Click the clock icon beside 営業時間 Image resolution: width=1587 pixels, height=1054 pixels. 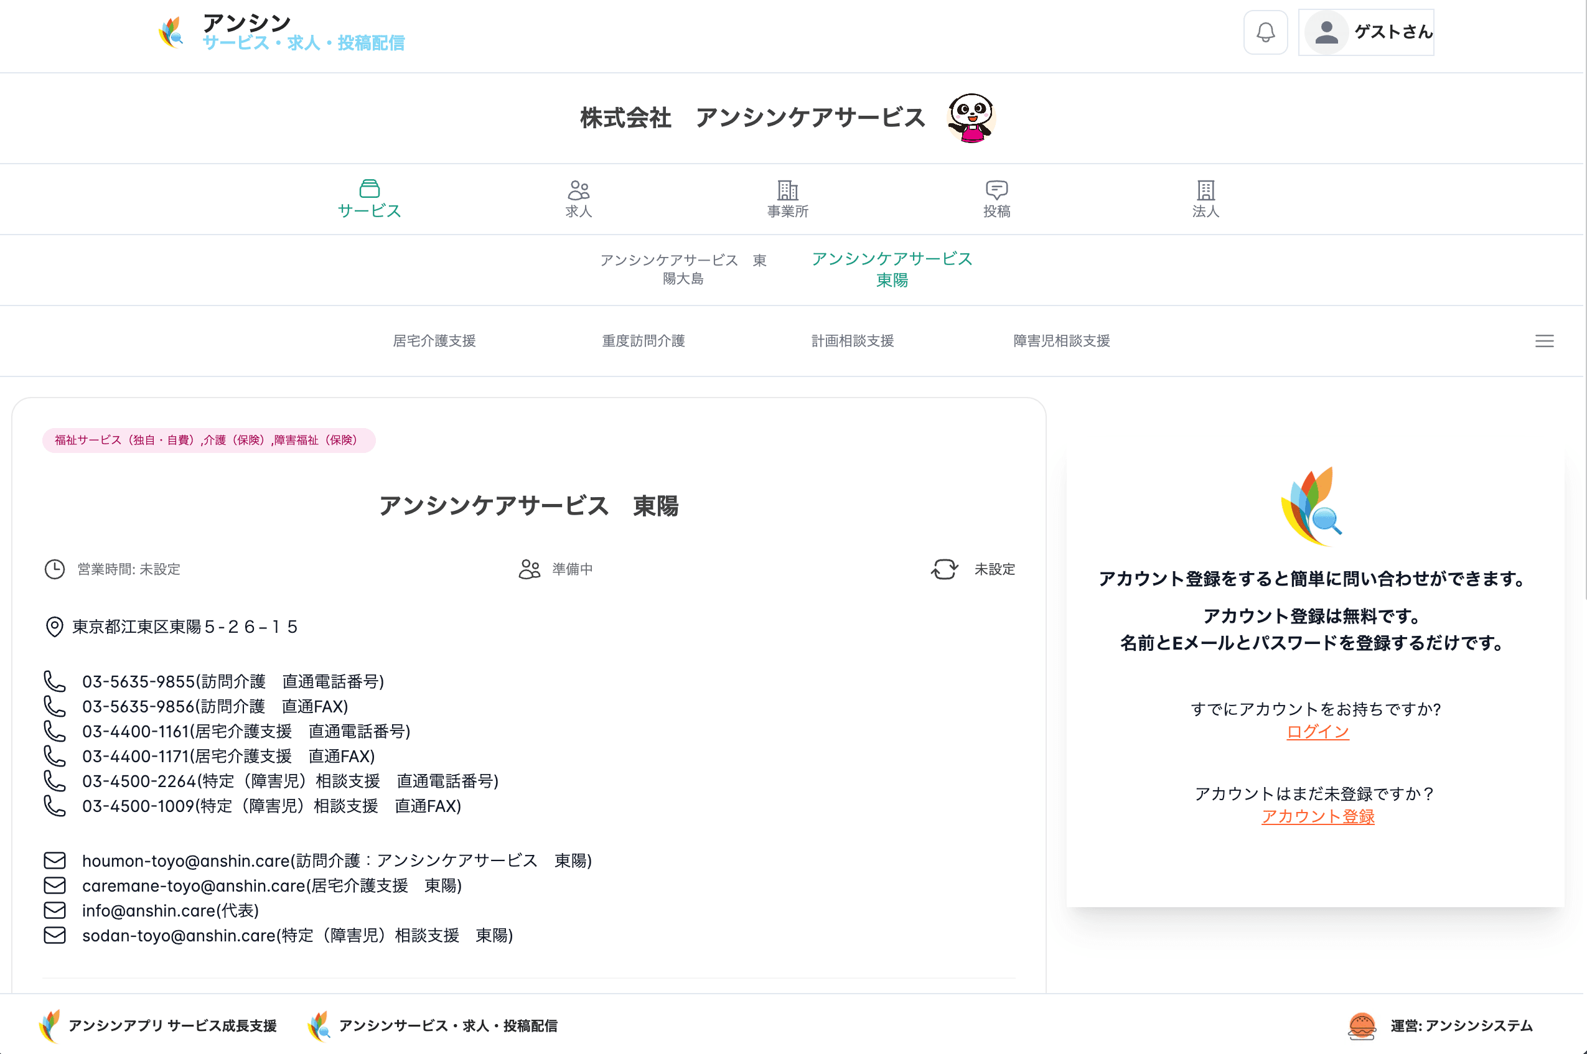click(54, 569)
